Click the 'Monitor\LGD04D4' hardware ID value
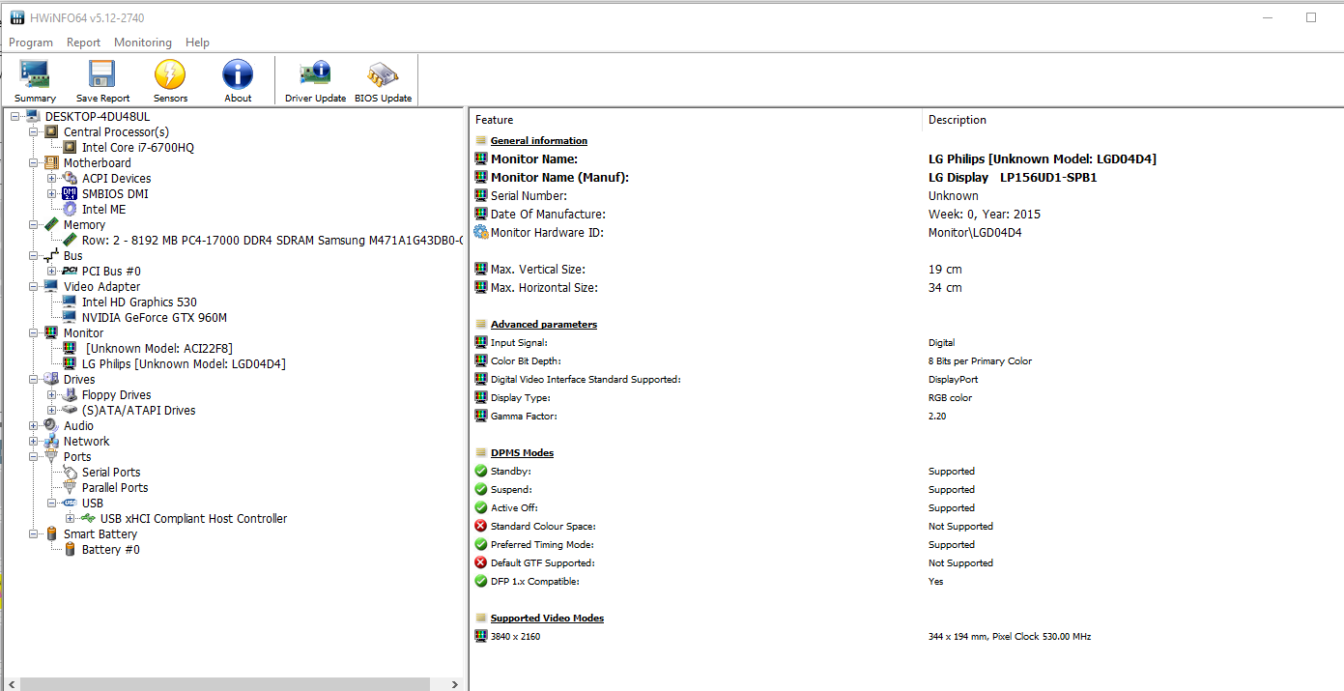Screen dimensions: 1344x691 975,232
